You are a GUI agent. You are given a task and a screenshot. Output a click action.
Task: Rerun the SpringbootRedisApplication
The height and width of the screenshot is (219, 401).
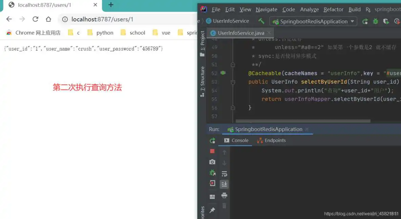(x=212, y=141)
